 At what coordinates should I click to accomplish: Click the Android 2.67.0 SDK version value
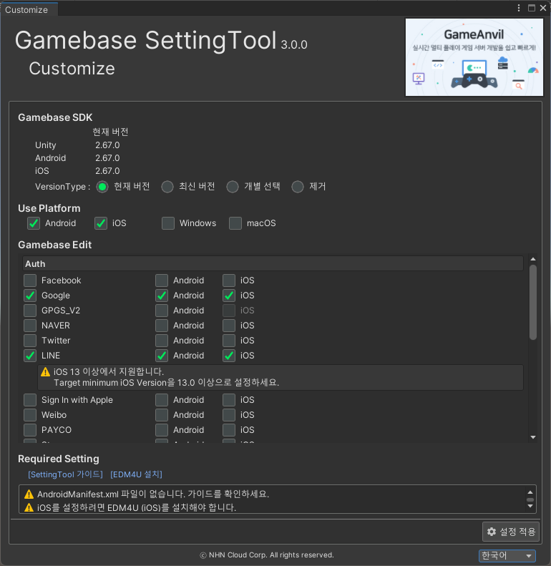click(x=107, y=158)
